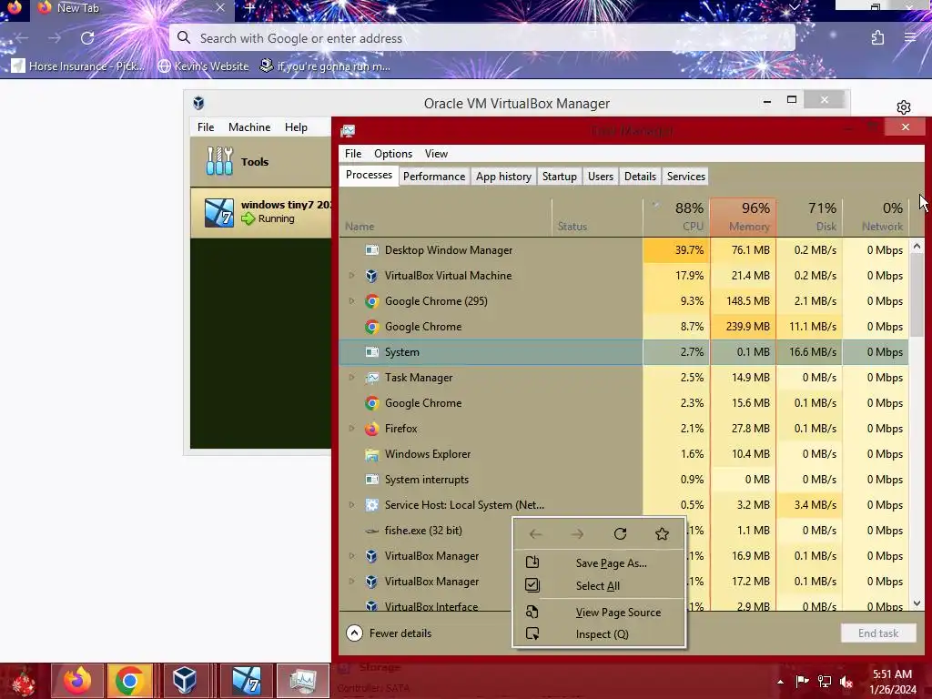Click the Task Manager process row icon
932x699 pixels.
372,378
